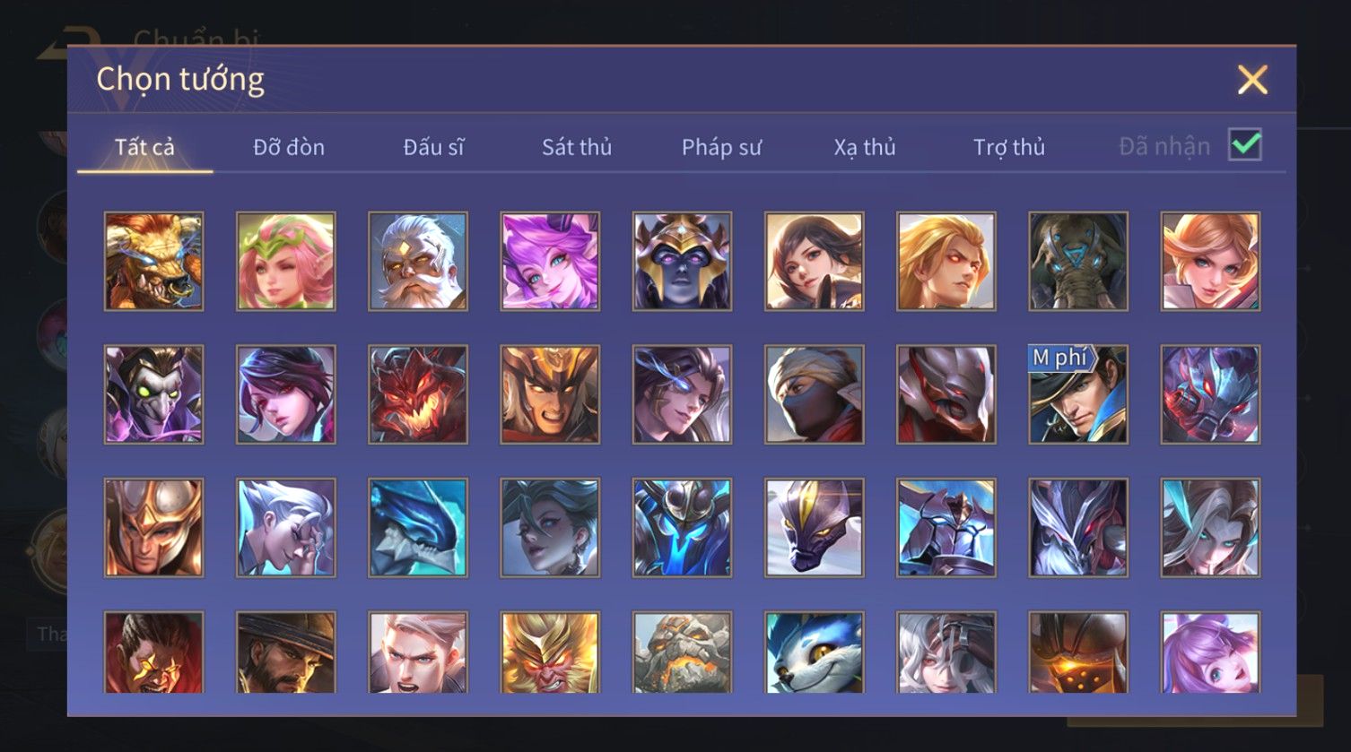
Task: Pick the red horned demon hero
Action: 418,395
